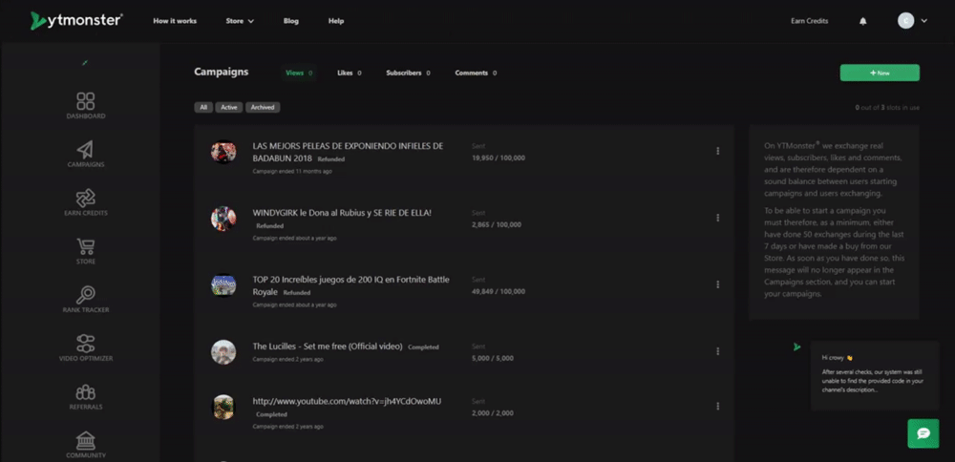955x462 pixels.
Task: Filter campaigns by Active
Action: click(228, 108)
